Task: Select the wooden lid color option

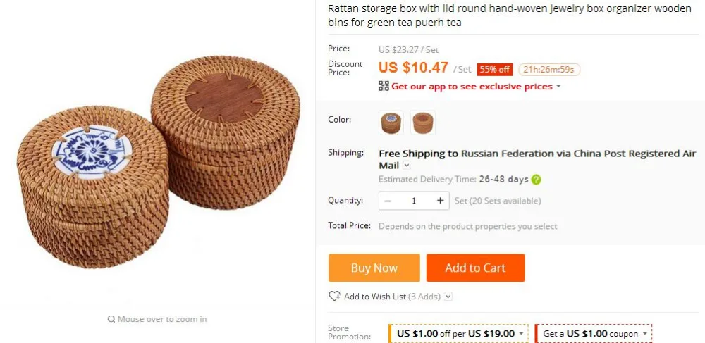Action: point(422,123)
